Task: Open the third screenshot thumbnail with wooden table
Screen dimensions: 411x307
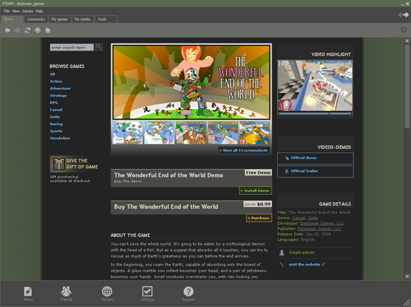Action: click(191, 133)
